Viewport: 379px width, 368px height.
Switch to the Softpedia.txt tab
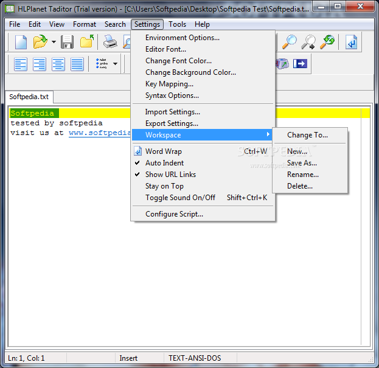(29, 97)
